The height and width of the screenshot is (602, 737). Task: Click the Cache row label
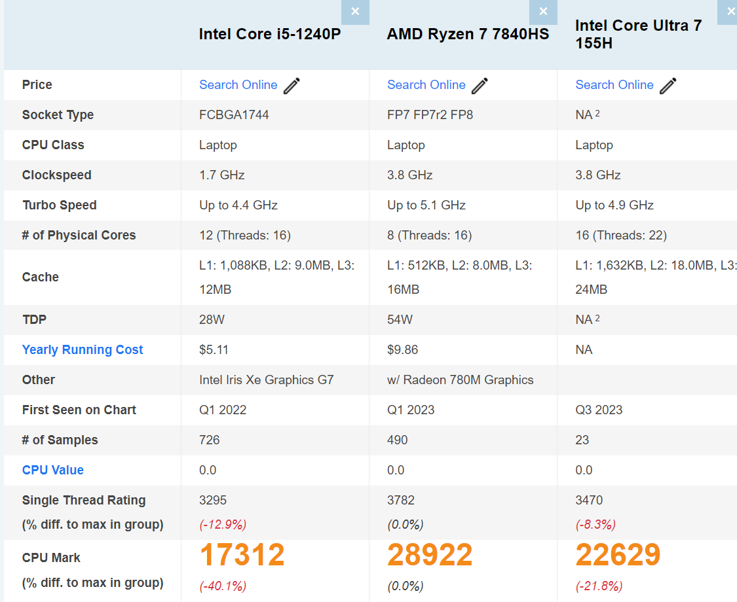coord(41,277)
